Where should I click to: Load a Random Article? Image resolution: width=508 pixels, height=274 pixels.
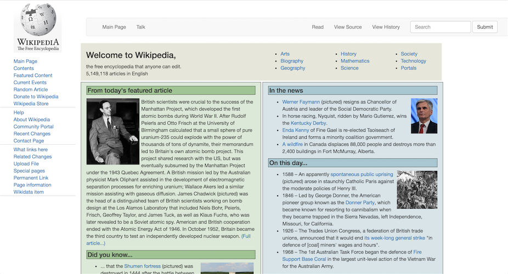click(31, 90)
